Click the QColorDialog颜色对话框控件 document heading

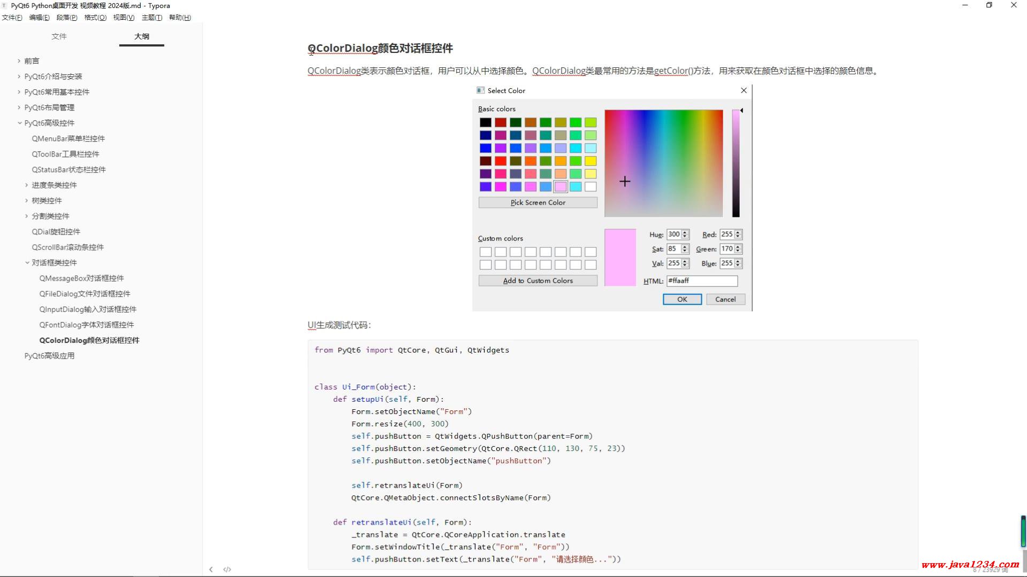click(380, 48)
